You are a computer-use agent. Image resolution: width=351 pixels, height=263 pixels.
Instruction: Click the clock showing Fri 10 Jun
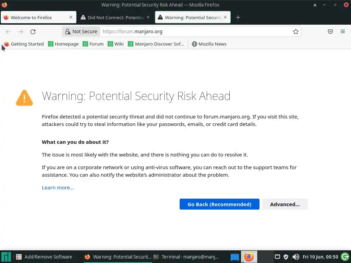pyautogui.click(x=320, y=257)
